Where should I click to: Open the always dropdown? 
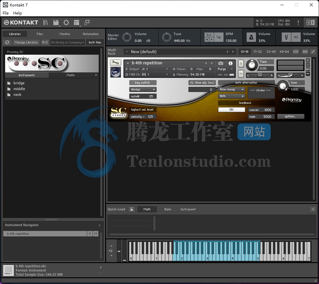click(143, 89)
